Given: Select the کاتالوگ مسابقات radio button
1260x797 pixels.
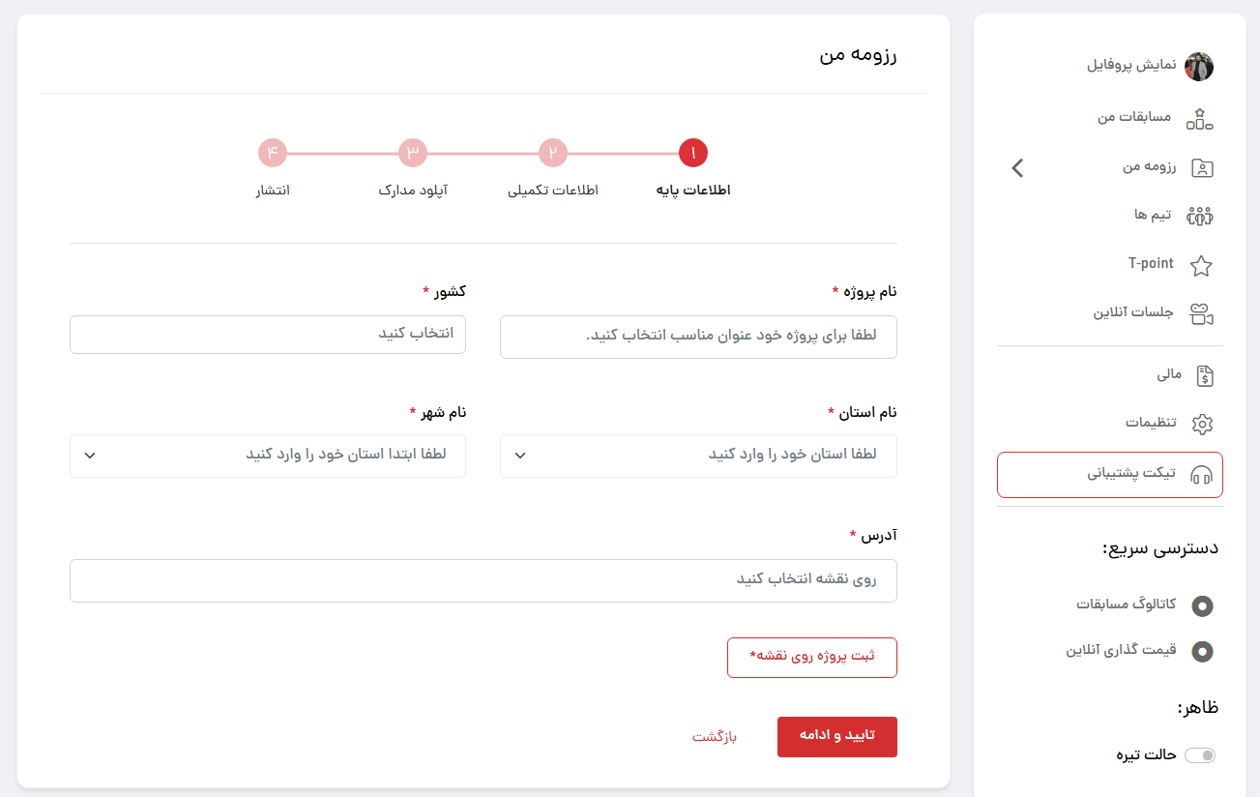Looking at the screenshot, I should point(1202,606).
